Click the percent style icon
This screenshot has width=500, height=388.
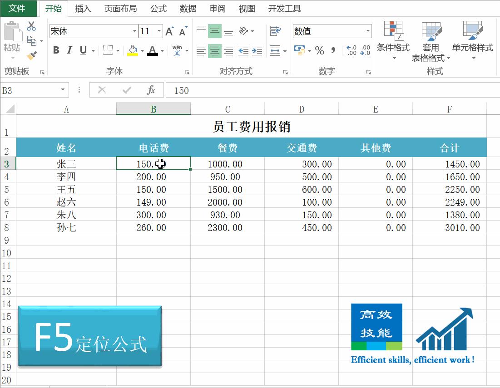point(320,50)
